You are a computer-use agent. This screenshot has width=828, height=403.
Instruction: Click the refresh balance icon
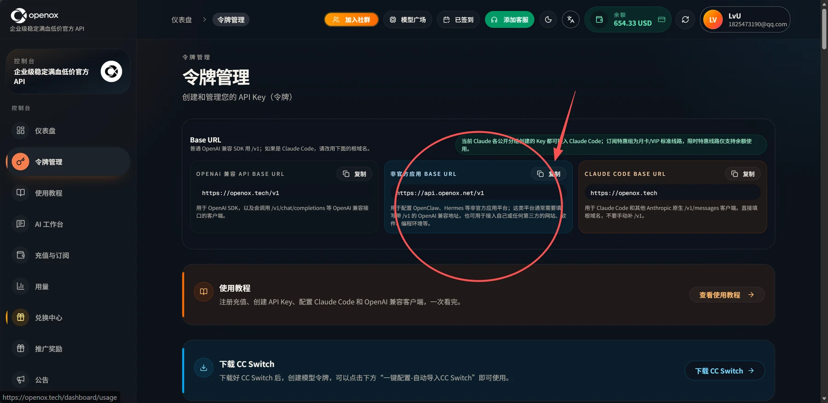point(685,20)
